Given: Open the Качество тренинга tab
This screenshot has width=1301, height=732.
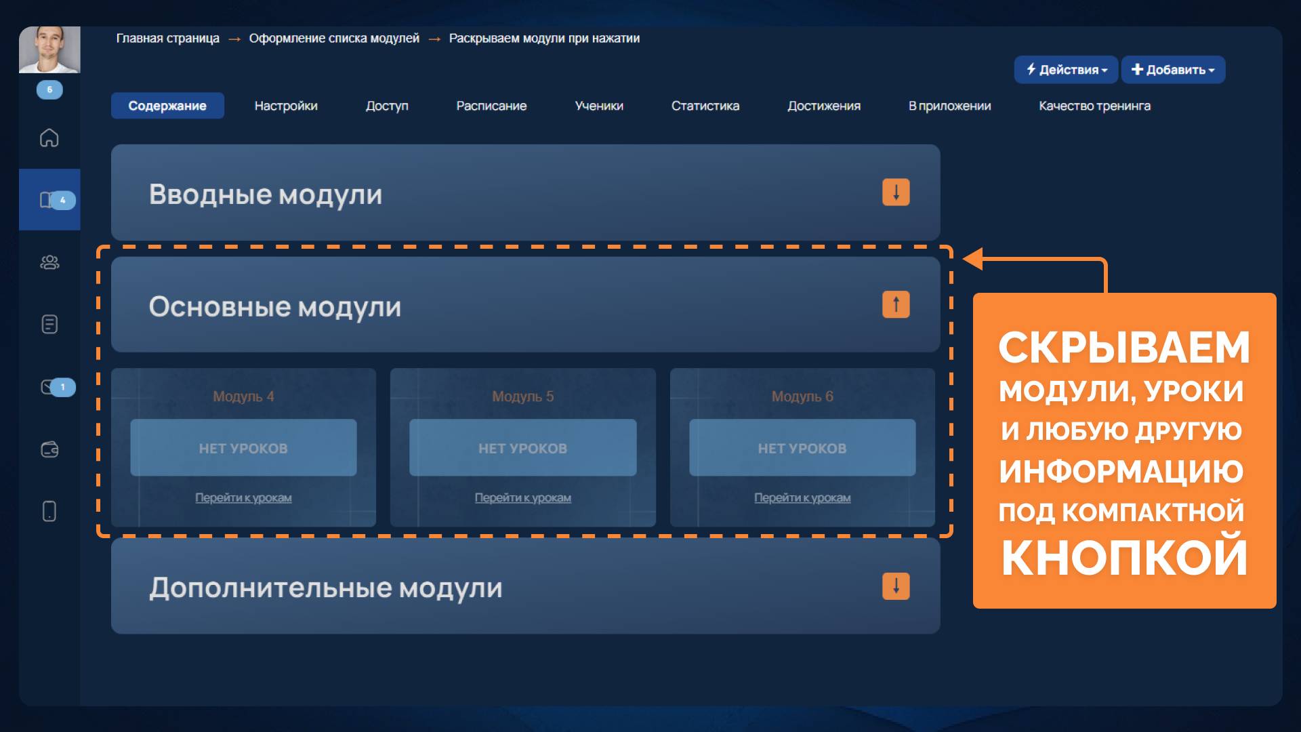Looking at the screenshot, I should click(x=1094, y=106).
